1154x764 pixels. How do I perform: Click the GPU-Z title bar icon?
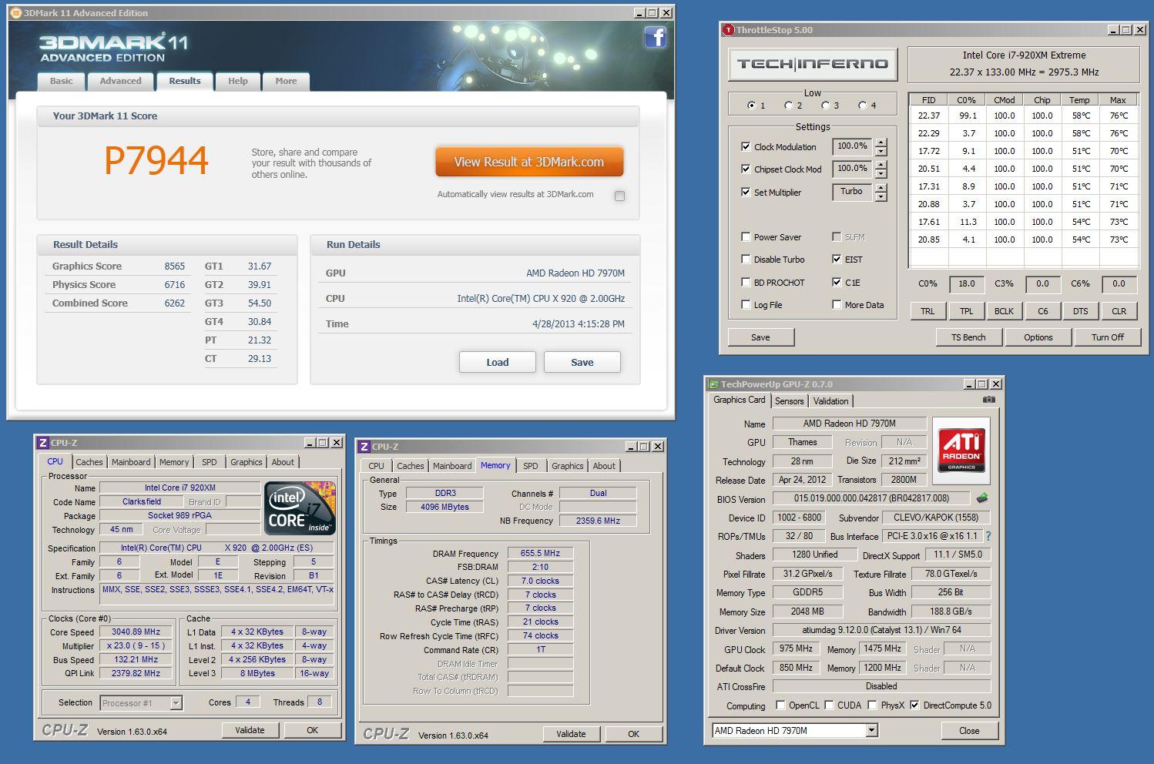(713, 384)
